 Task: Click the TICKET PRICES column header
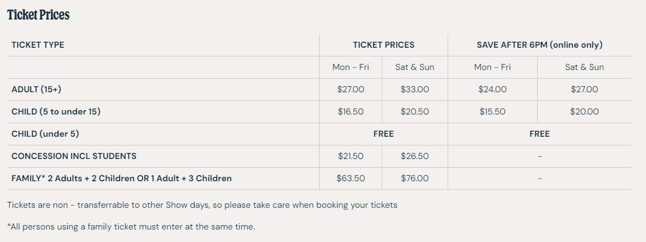pos(384,45)
